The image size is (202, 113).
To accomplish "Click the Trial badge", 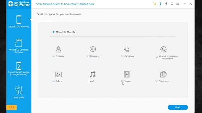I will pyautogui.click(x=11, y=107).
